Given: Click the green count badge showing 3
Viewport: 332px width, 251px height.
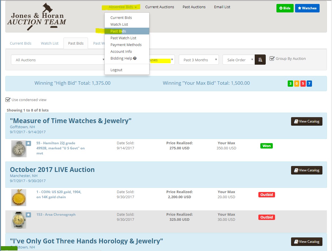Looking at the screenshot, I should coord(290,84).
